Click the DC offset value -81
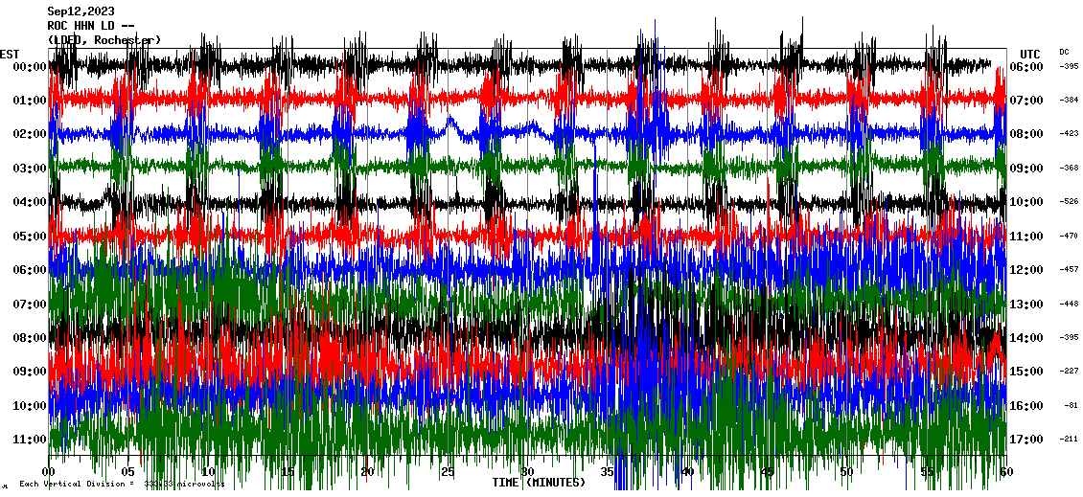This screenshot has height=497, width=1083. coord(1071,406)
